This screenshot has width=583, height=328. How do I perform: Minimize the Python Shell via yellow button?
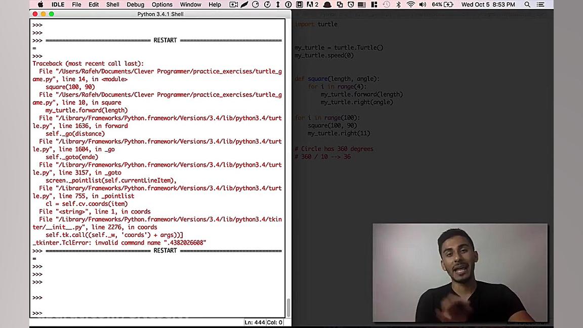pyautogui.click(x=43, y=15)
